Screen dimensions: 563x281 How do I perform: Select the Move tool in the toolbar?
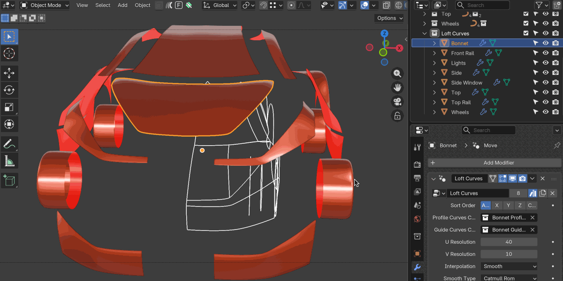[9, 73]
